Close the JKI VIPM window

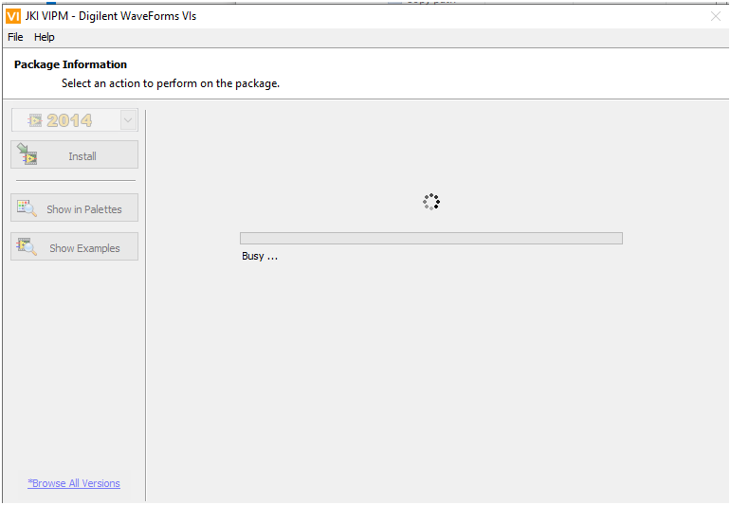coord(716,16)
